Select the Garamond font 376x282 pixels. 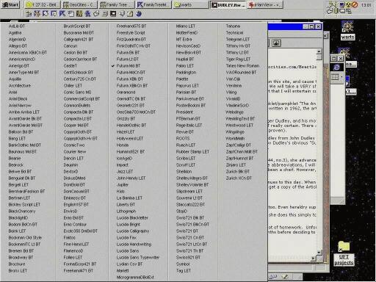click(126, 92)
